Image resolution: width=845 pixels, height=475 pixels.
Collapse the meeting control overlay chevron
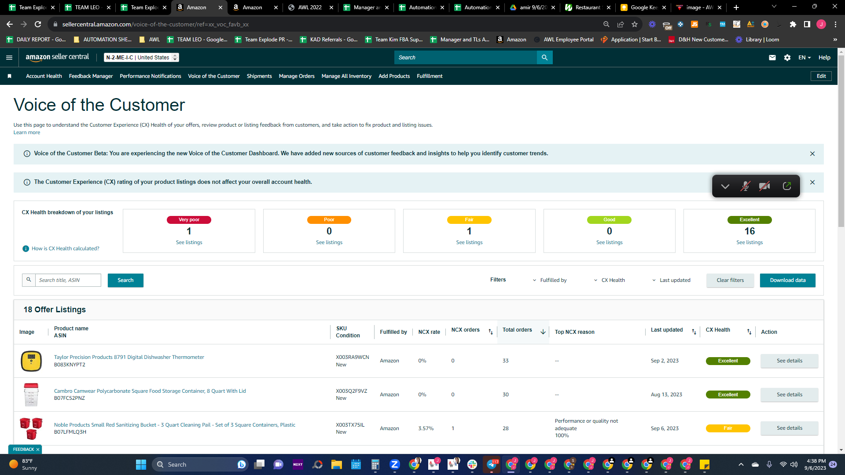pos(725,186)
